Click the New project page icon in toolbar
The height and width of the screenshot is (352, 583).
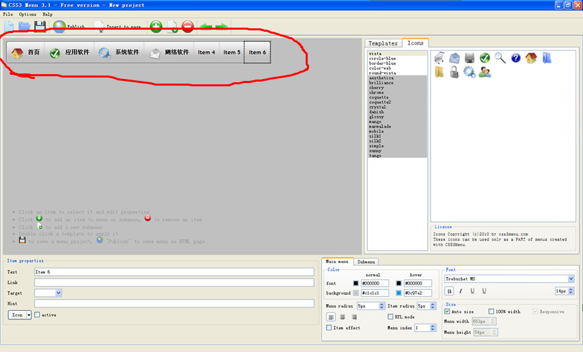click(9, 26)
